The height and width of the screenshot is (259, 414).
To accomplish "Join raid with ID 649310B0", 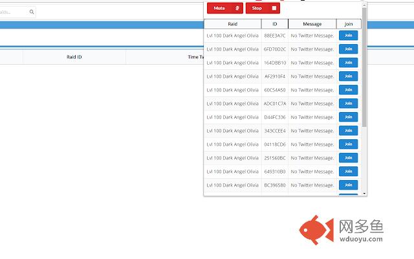I will tap(348, 172).
